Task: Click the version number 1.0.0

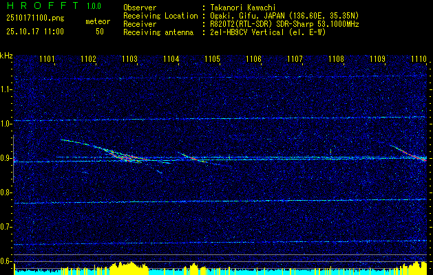Action: (x=94, y=6)
